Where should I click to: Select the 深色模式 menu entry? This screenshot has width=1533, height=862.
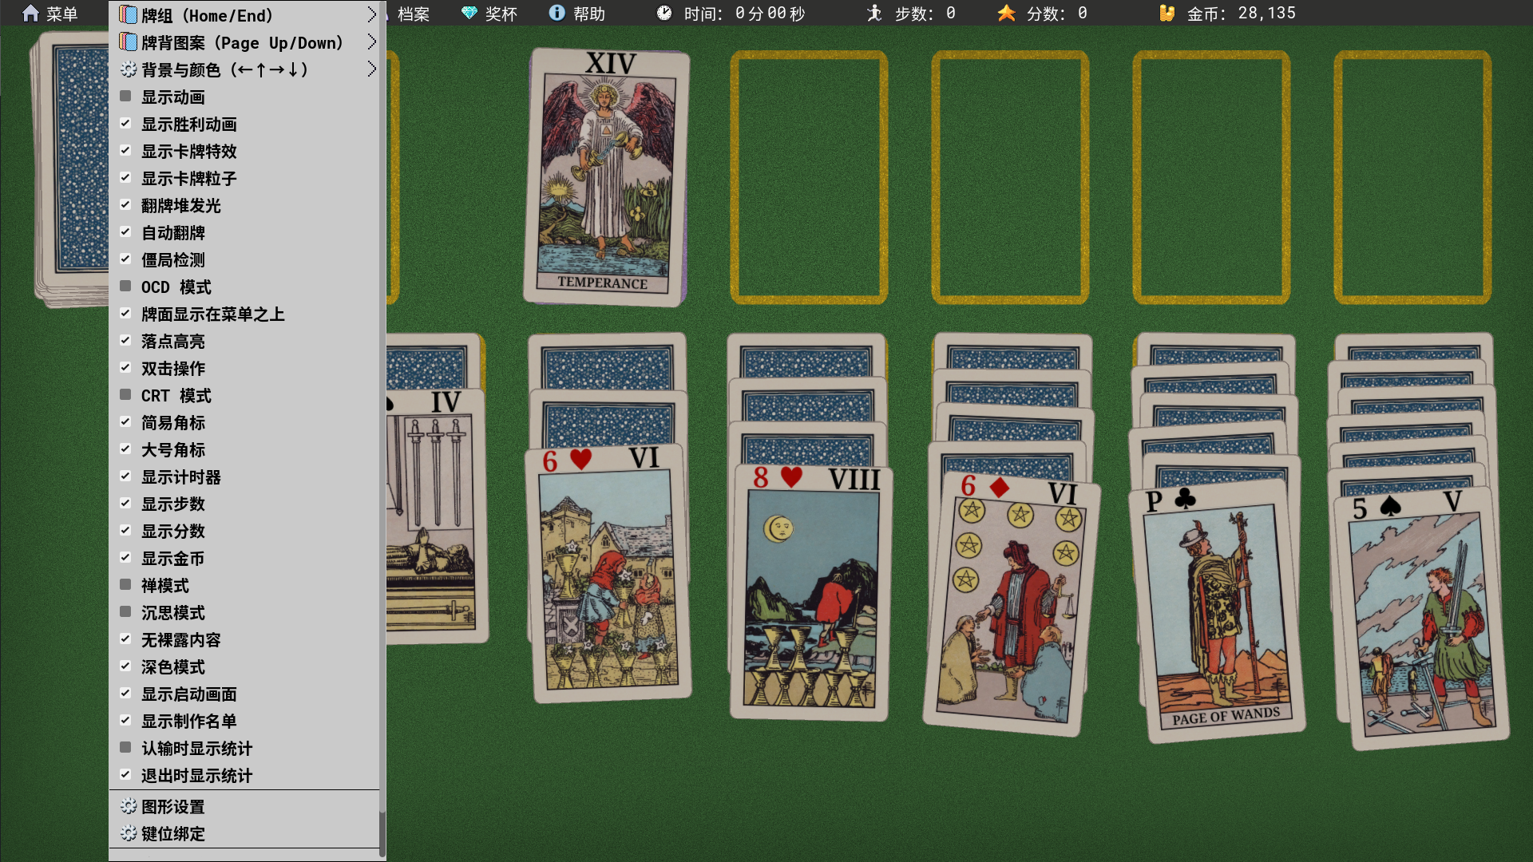173,666
